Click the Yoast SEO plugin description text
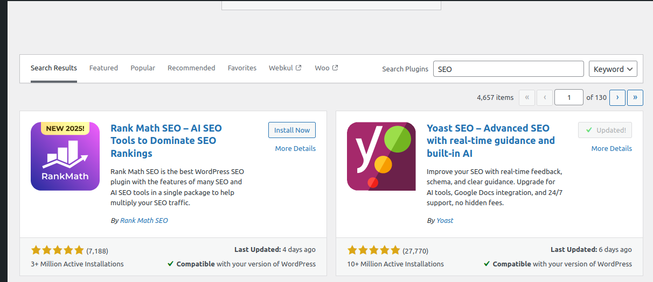Viewport: 653px width, 282px height. coord(495,187)
